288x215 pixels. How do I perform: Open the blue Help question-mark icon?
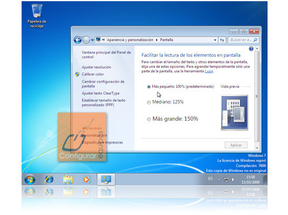pyautogui.click(x=251, y=49)
